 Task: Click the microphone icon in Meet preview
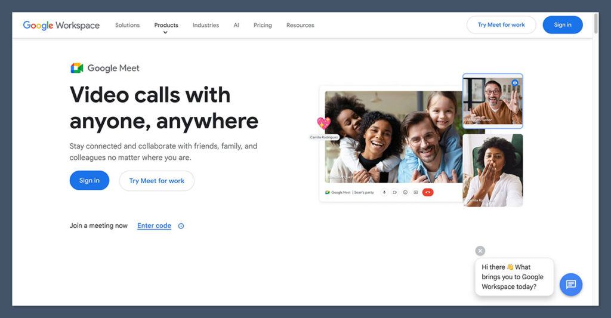384,192
